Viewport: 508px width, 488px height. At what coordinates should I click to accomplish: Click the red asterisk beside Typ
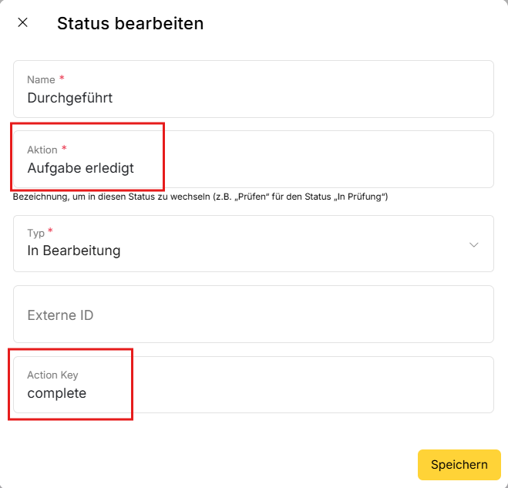point(51,231)
